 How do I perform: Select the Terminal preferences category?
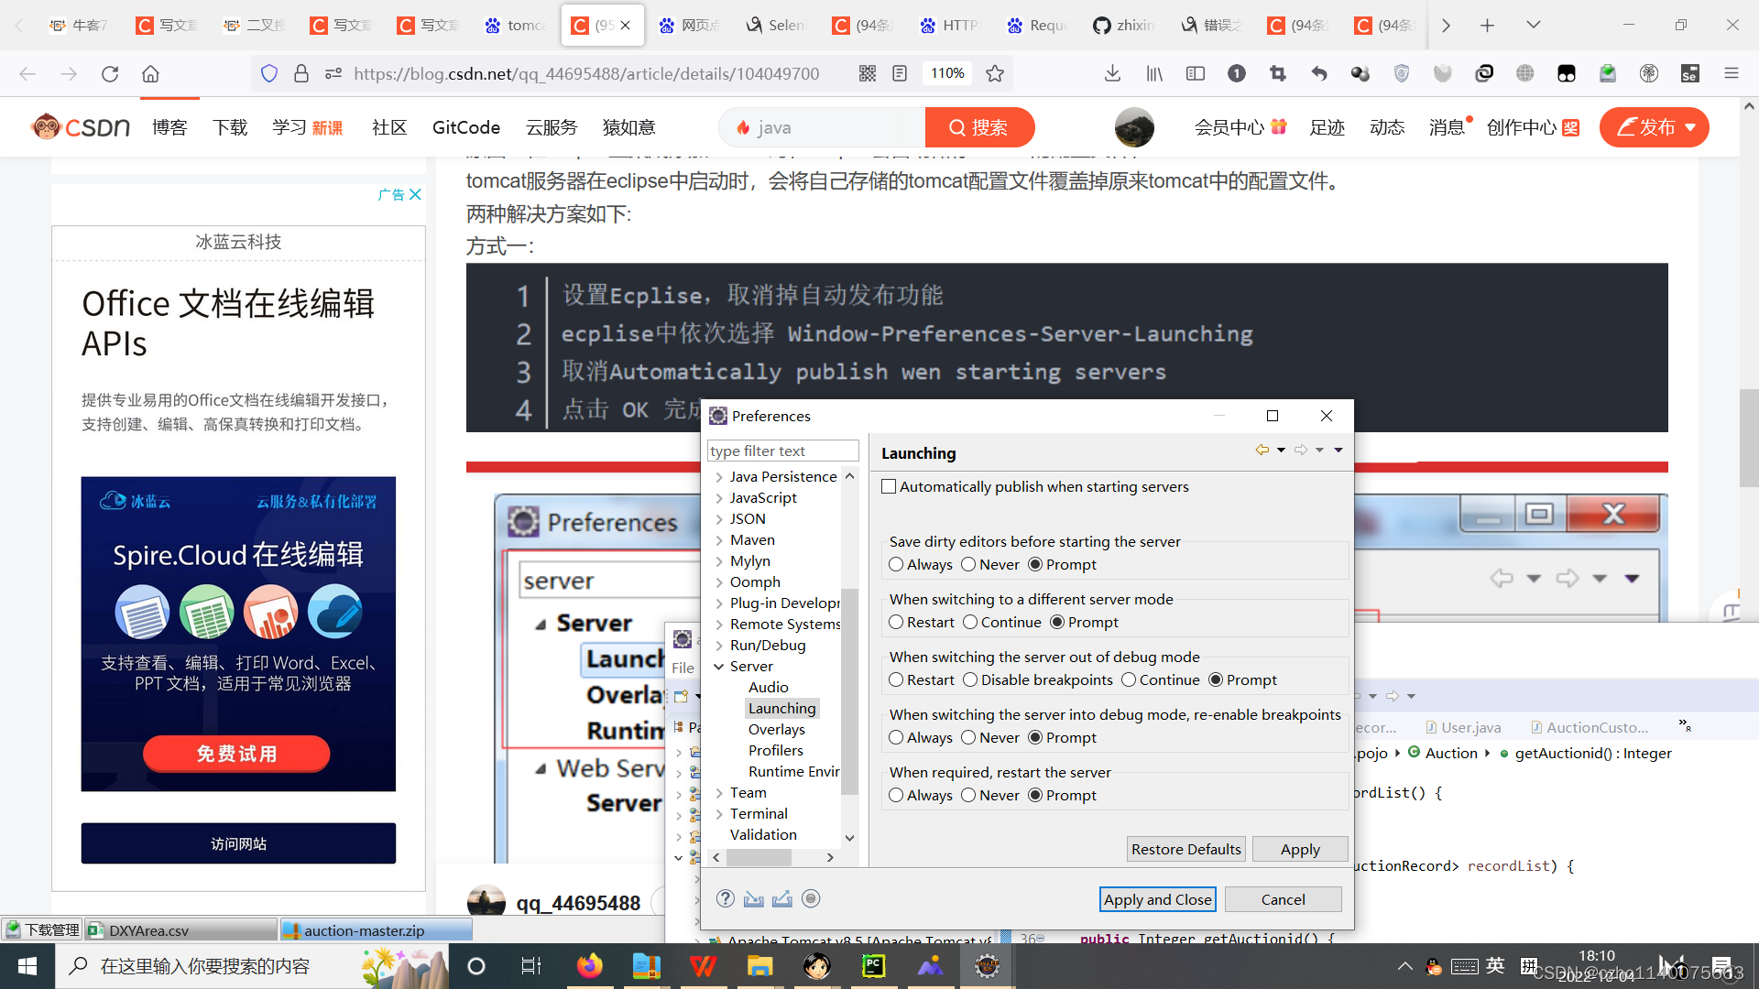click(759, 812)
